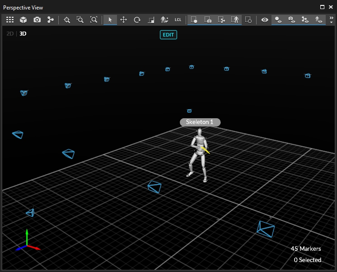The width and height of the screenshot is (337, 272).
Task: Activate the translate move tool
Action: [x=123, y=20]
